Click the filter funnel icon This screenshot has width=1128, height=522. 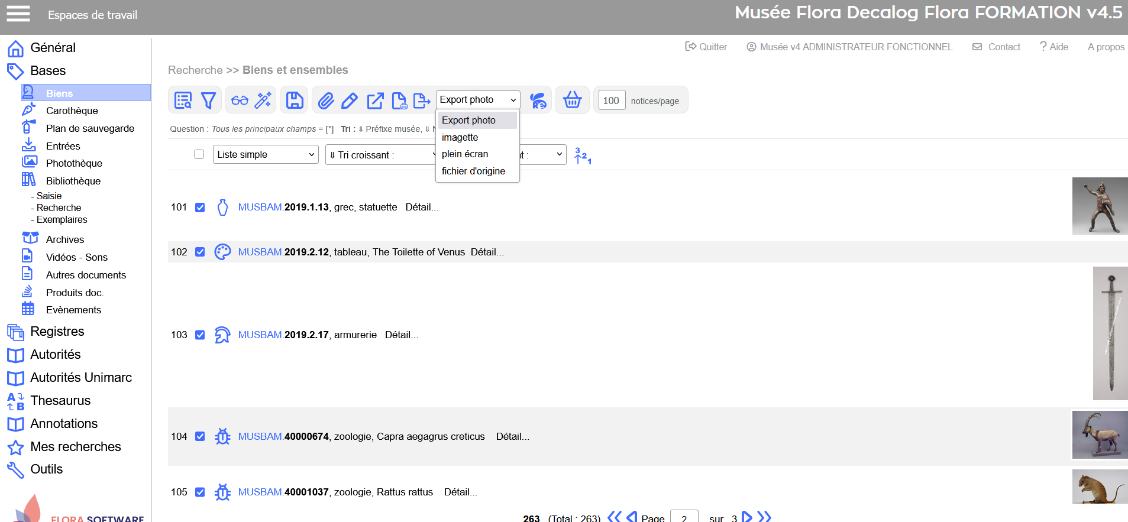point(208,100)
